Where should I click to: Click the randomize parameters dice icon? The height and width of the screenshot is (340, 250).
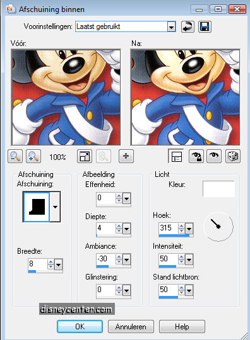233,156
